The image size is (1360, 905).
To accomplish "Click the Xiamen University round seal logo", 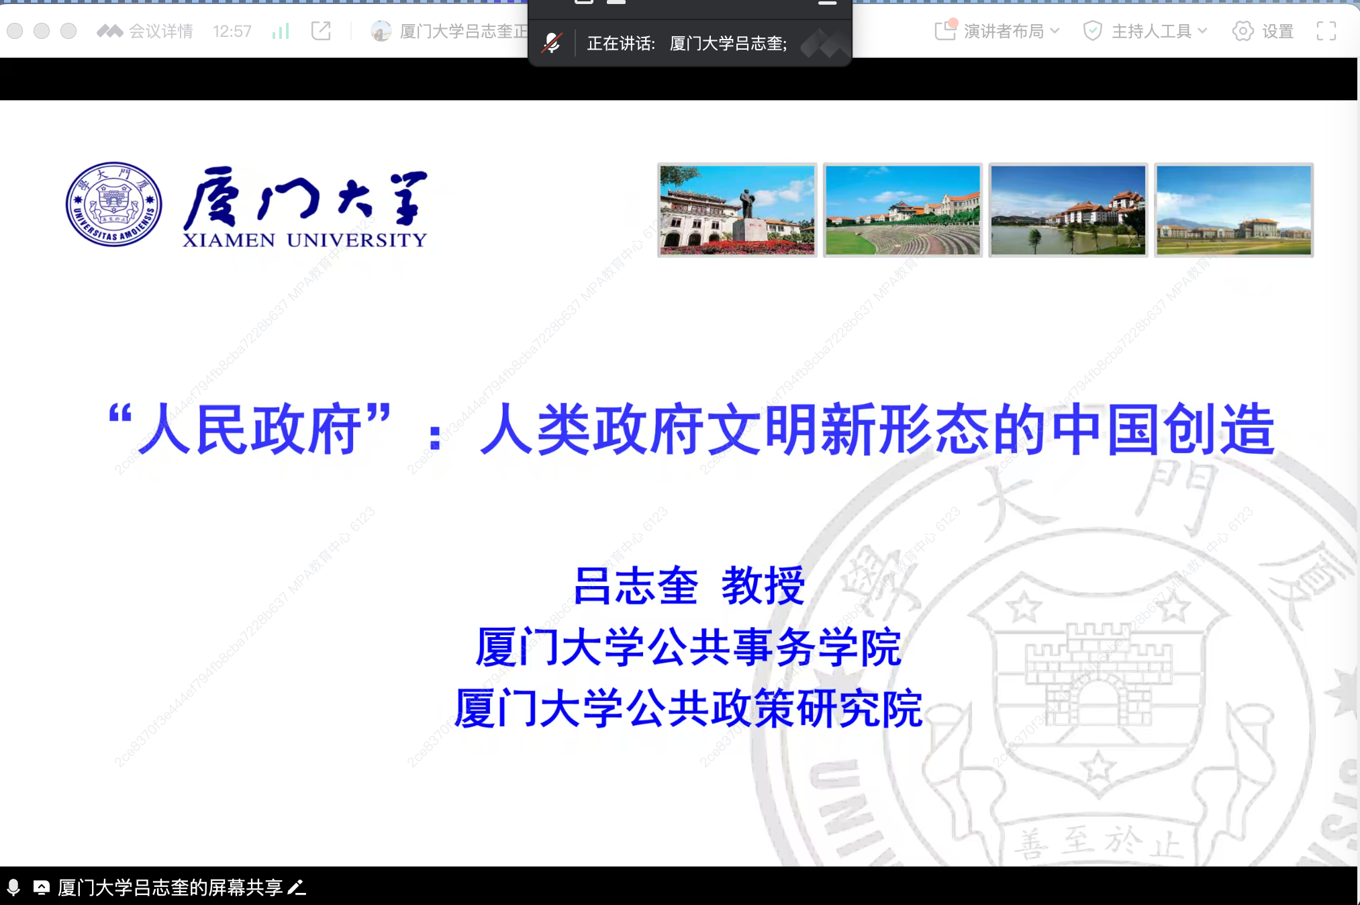I will coord(113,204).
